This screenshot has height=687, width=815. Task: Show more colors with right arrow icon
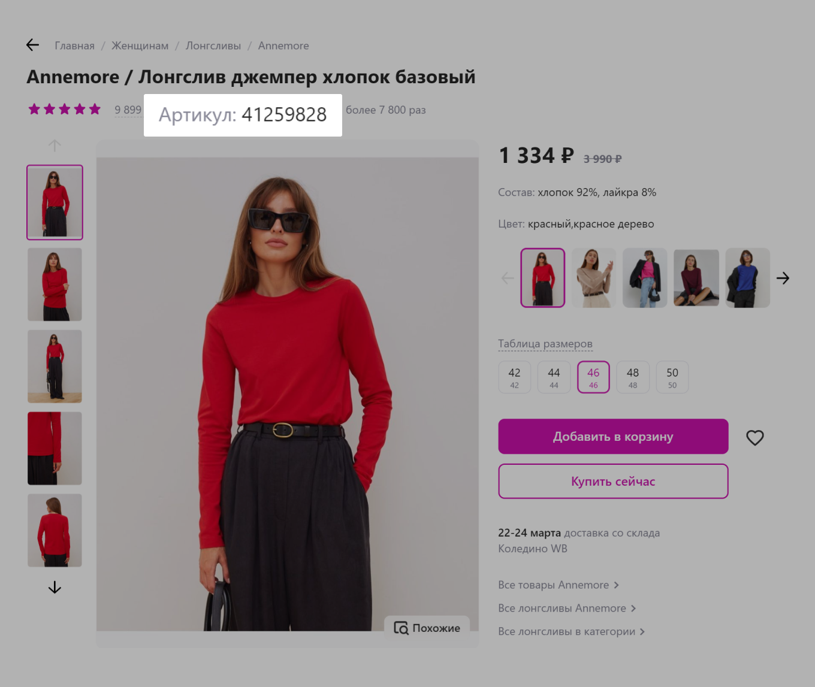[x=783, y=278]
